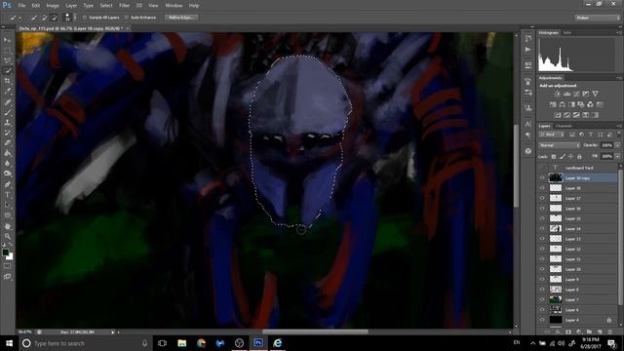
Task: Select the Pen tool
Action: (7, 184)
